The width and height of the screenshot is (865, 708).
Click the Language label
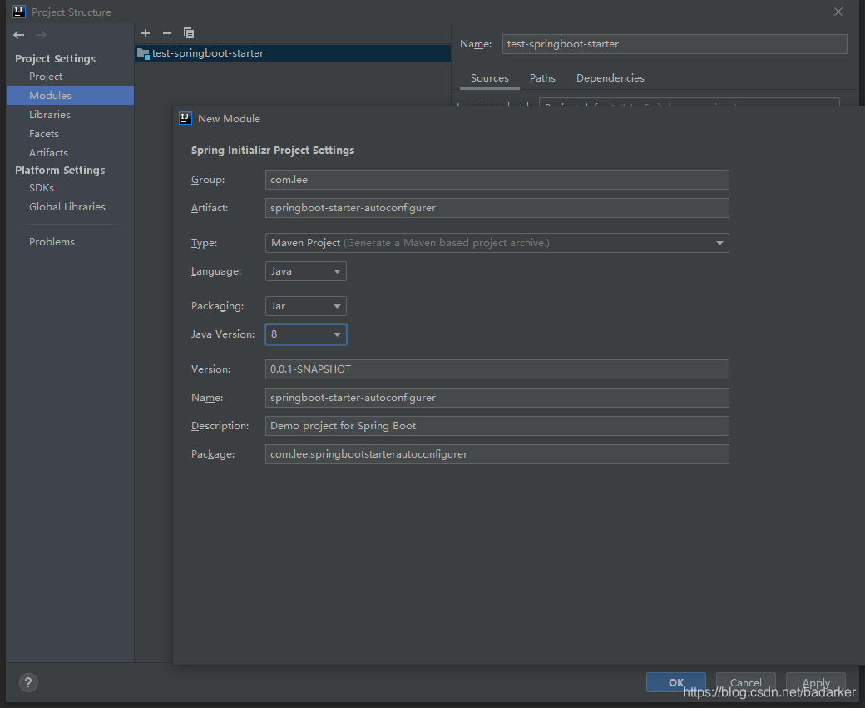[216, 271]
